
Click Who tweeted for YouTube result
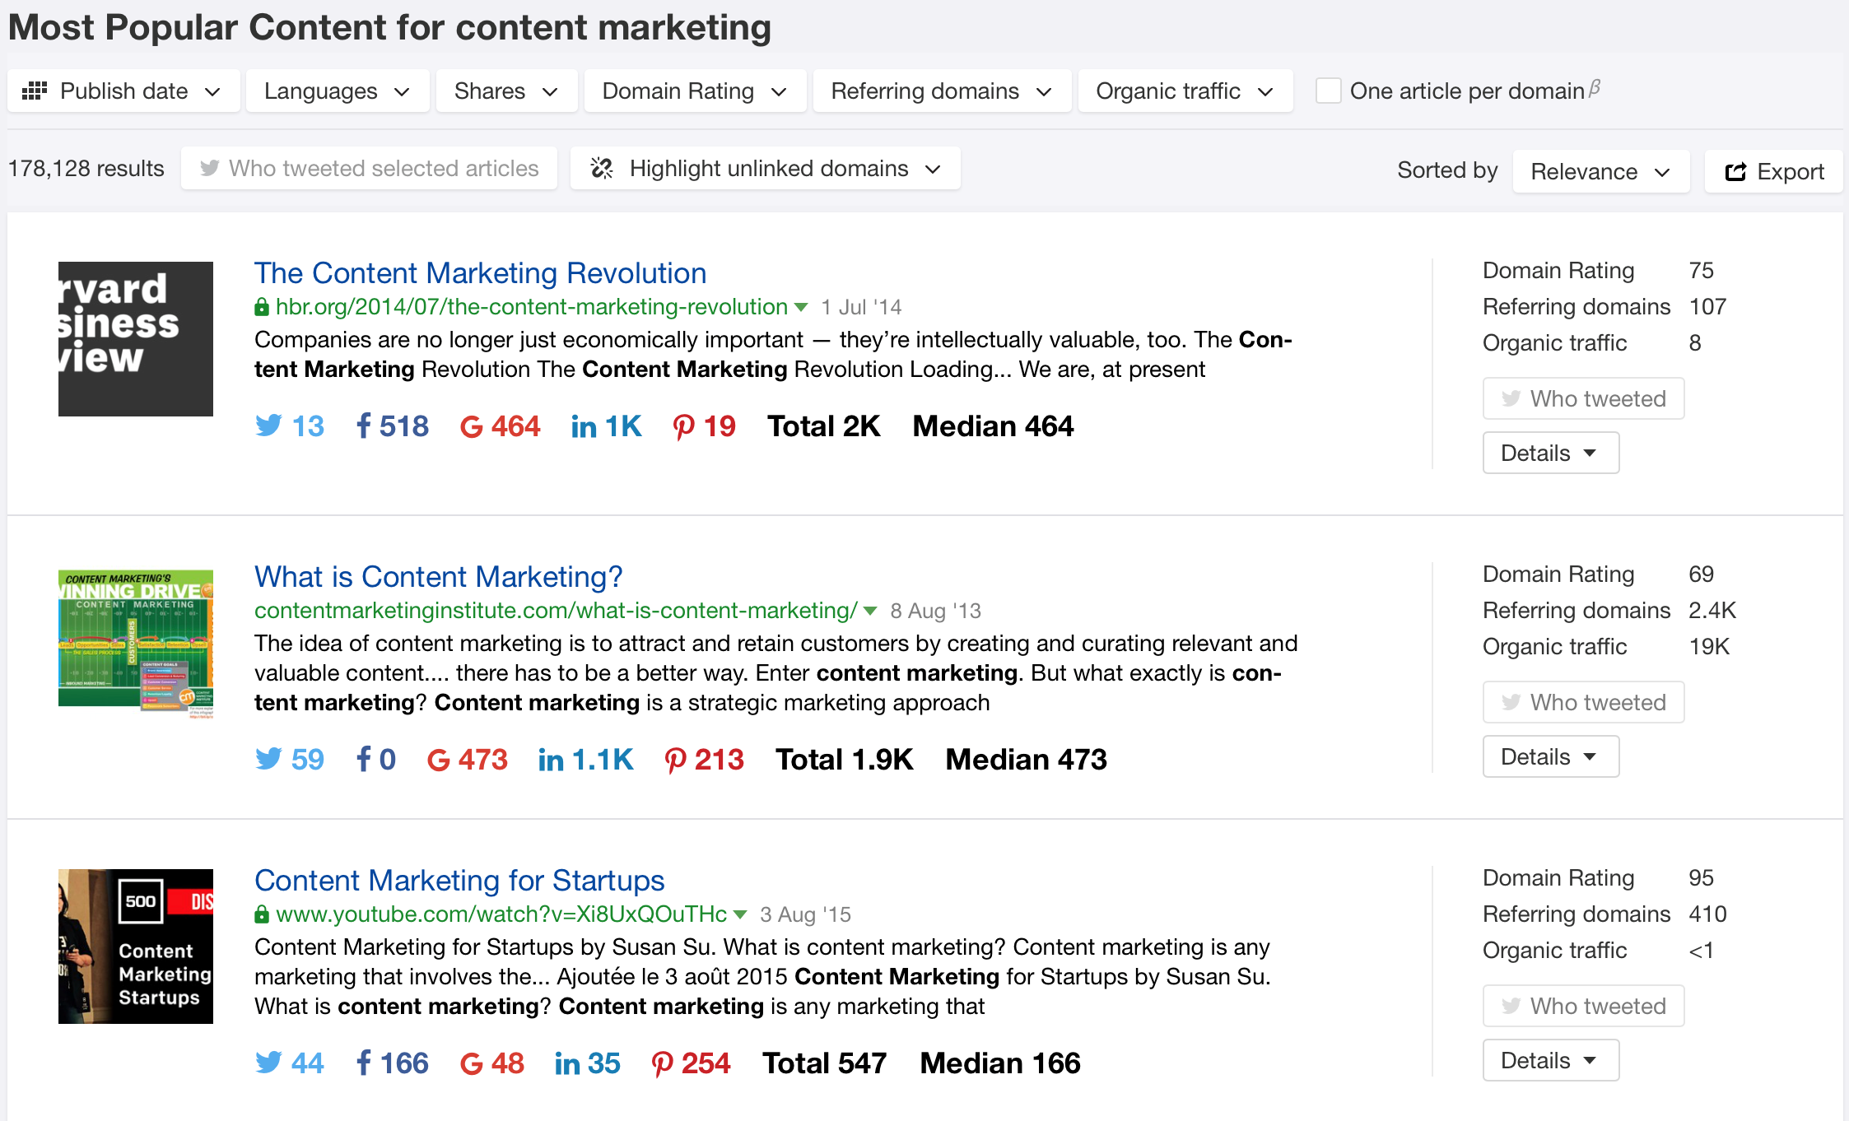[x=1583, y=1006]
